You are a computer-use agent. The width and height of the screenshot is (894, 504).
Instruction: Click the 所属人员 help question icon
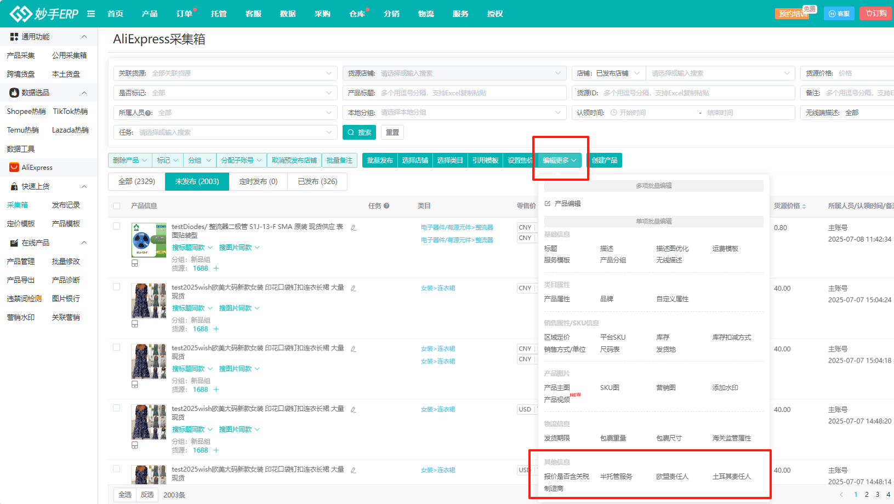tap(149, 113)
